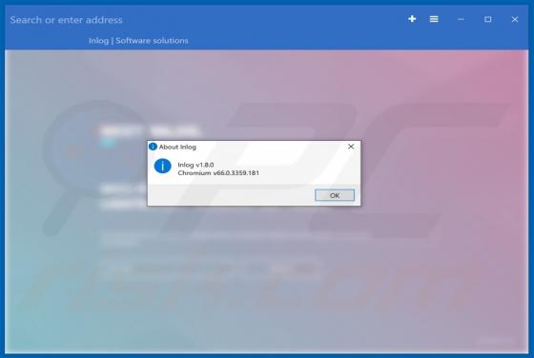Image resolution: width=534 pixels, height=358 pixels.
Task: Open the hamburger menu icon
Action: [x=434, y=19]
